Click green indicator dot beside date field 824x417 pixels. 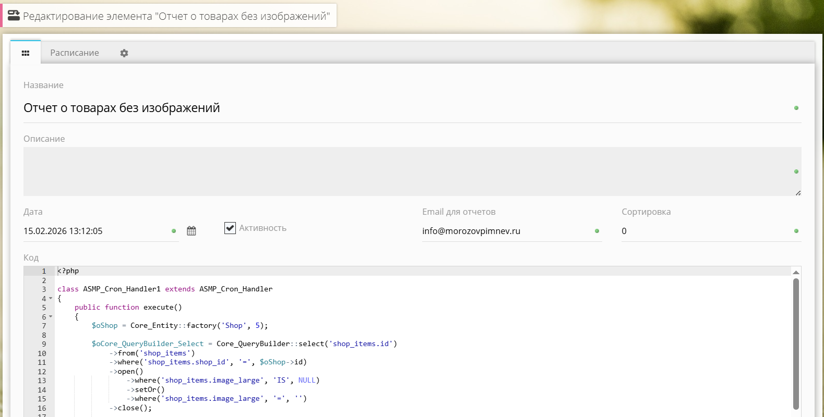[174, 231]
